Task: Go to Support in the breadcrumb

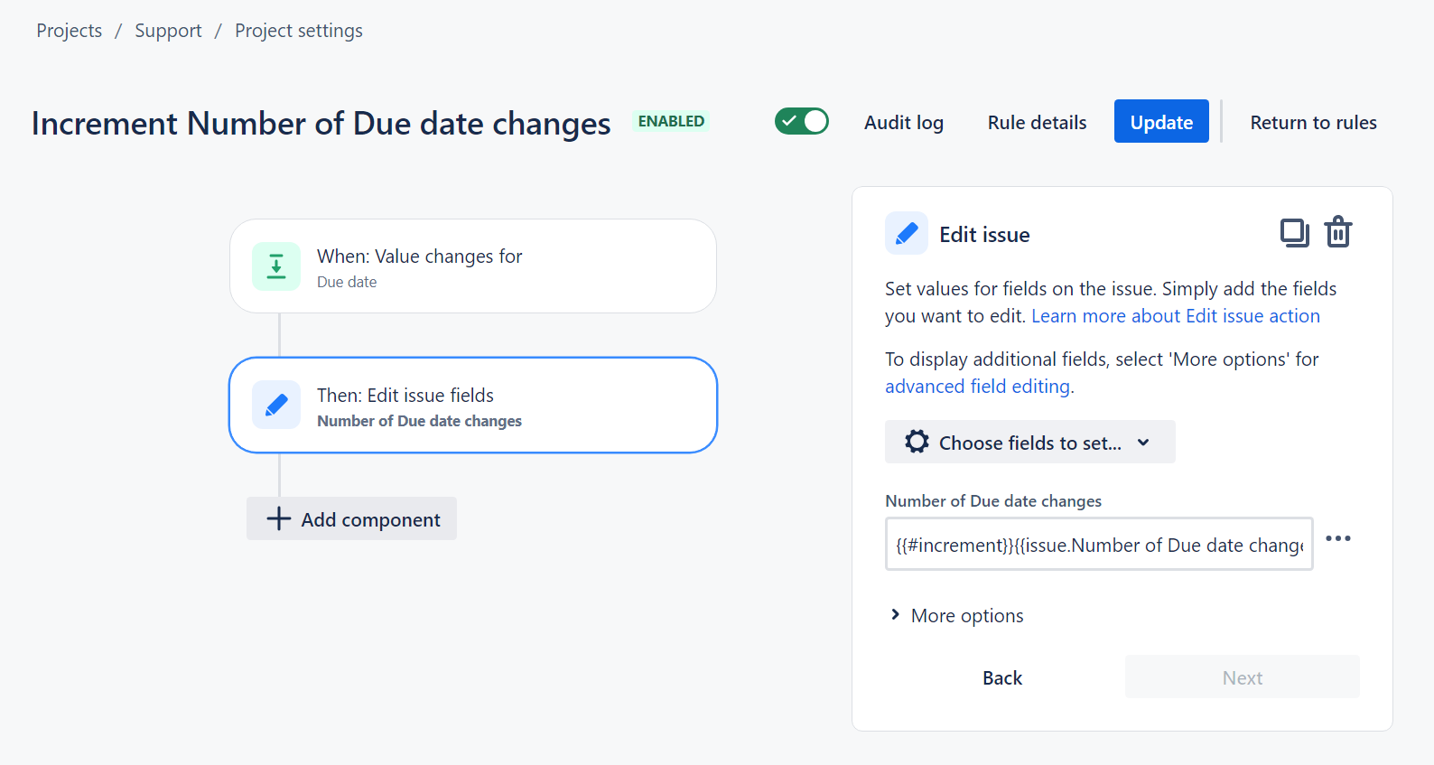Action: pyautogui.click(x=168, y=31)
